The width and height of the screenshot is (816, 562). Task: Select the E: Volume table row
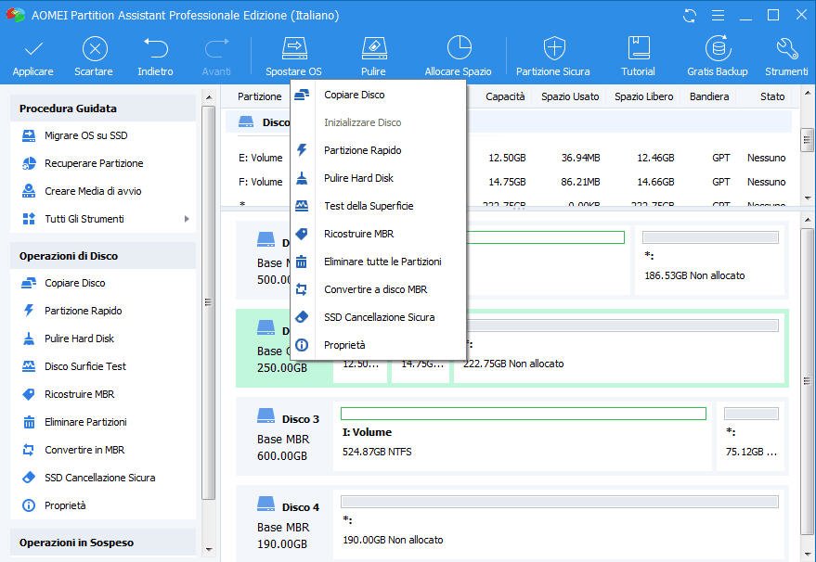coord(512,158)
